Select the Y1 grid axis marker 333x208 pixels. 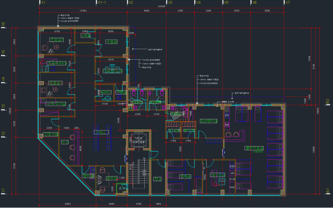point(3,191)
